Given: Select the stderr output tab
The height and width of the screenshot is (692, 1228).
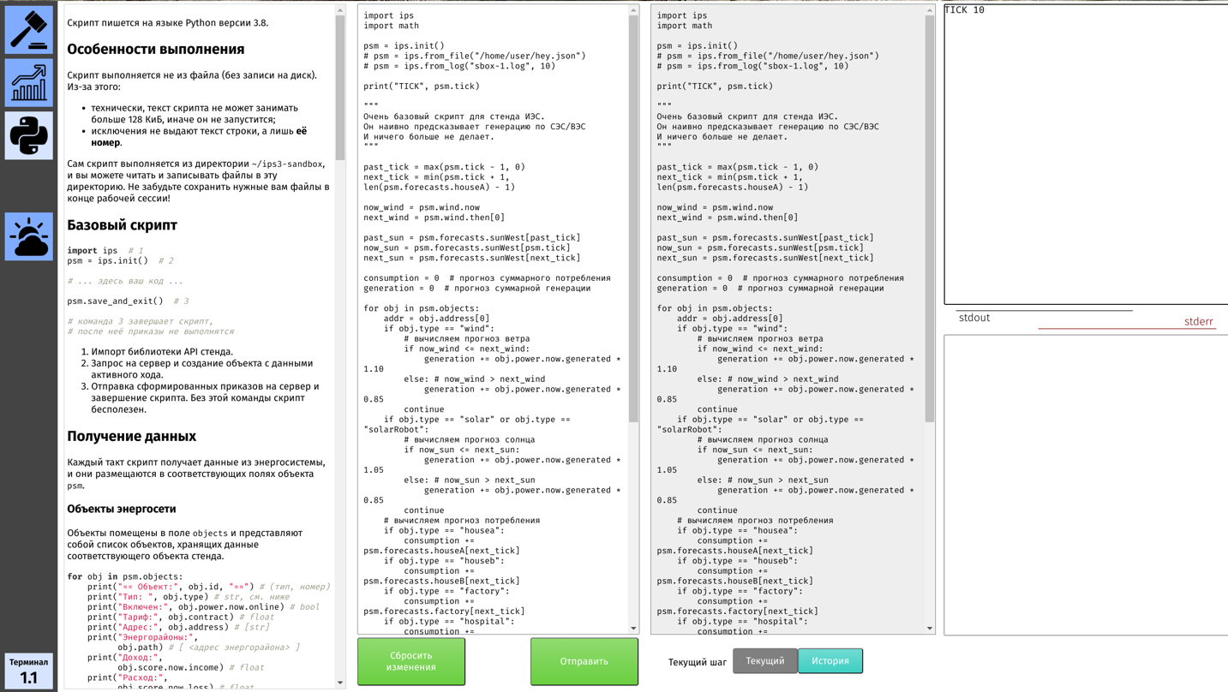Looking at the screenshot, I should [x=1198, y=321].
